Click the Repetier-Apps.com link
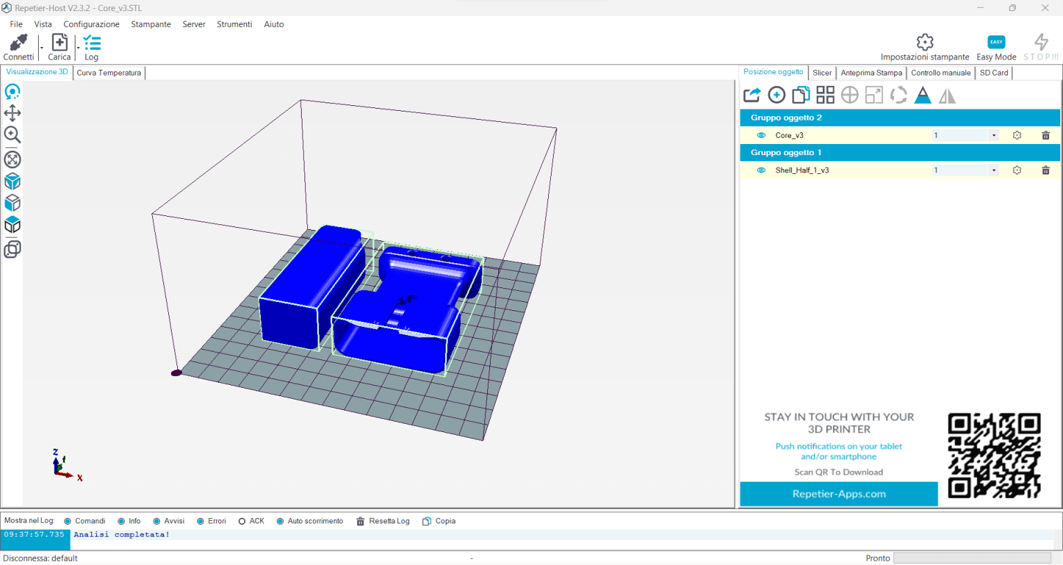Image resolution: width=1063 pixels, height=565 pixels. point(839,494)
